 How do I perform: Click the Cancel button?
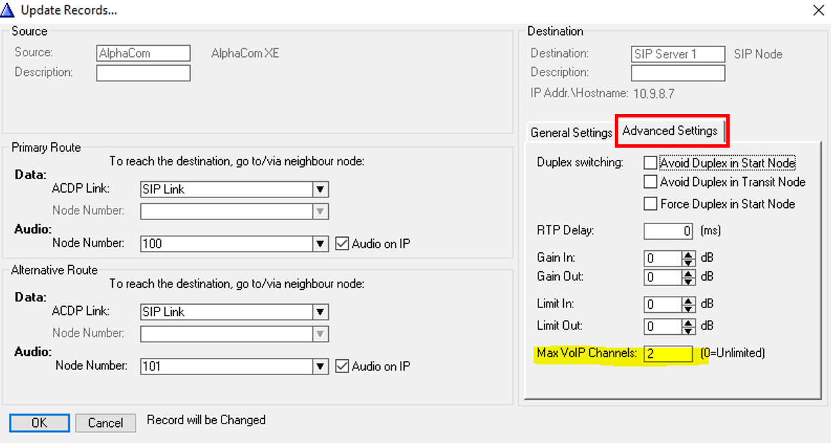click(105, 423)
